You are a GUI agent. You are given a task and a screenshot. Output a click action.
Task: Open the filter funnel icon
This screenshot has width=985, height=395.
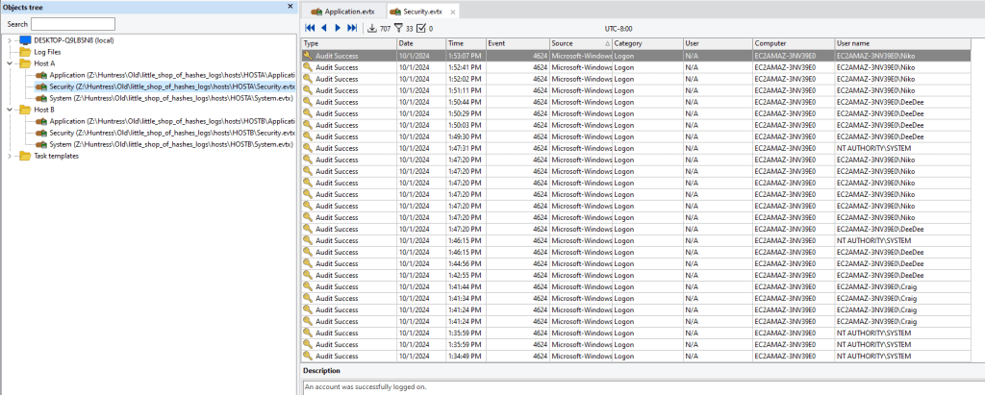(x=398, y=29)
